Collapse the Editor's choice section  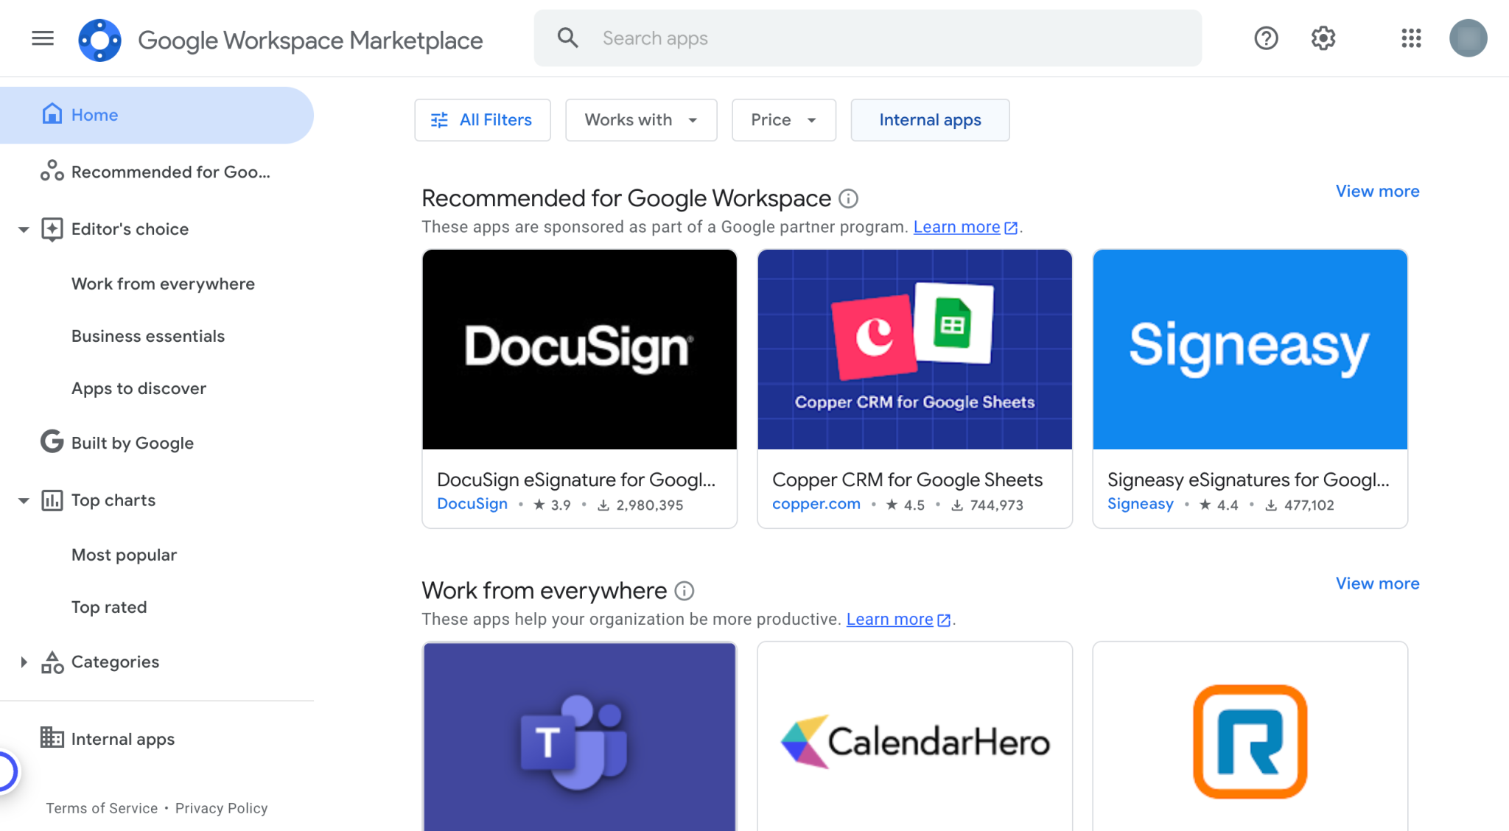point(23,229)
